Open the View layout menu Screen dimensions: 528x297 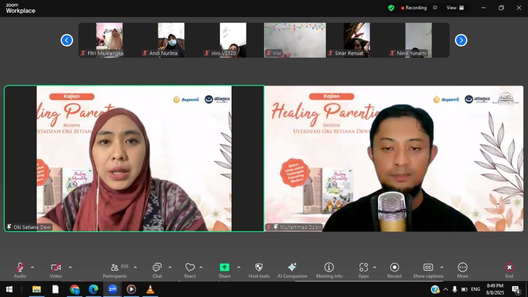(x=455, y=8)
